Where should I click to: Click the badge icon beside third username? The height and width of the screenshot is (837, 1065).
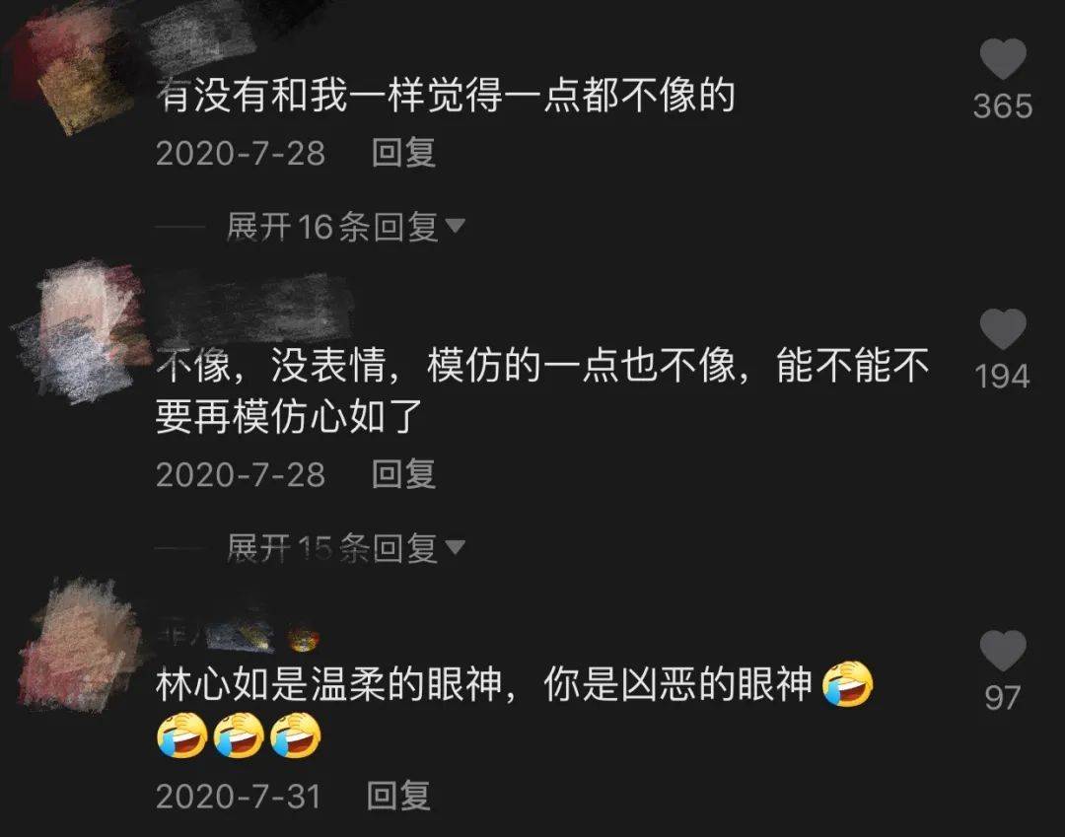[303, 638]
